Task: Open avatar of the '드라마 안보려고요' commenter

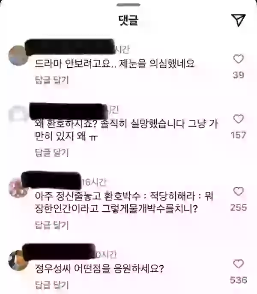Action: pos(18,56)
